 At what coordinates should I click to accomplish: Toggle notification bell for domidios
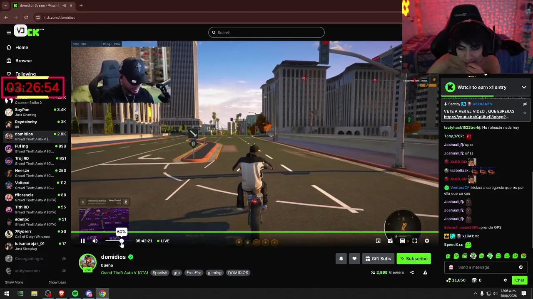click(341, 259)
